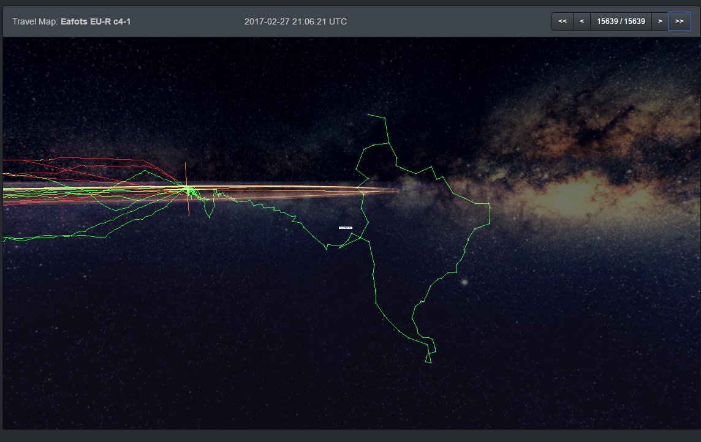Click the 2017-02-27 21:06:21 UTC timestamp
This screenshot has width=701, height=442.
pyautogui.click(x=295, y=21)
